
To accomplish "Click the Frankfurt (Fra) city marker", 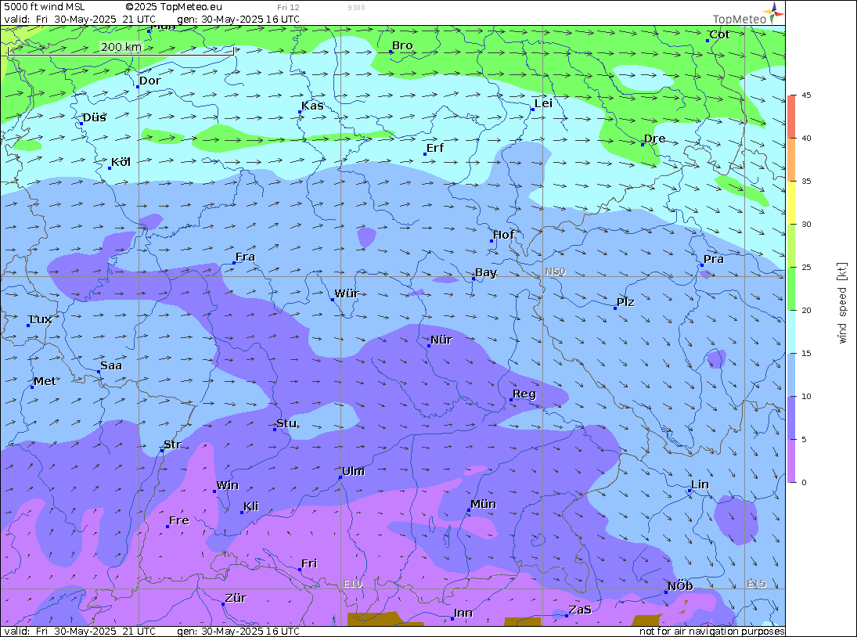I will [x=235, y=263].
